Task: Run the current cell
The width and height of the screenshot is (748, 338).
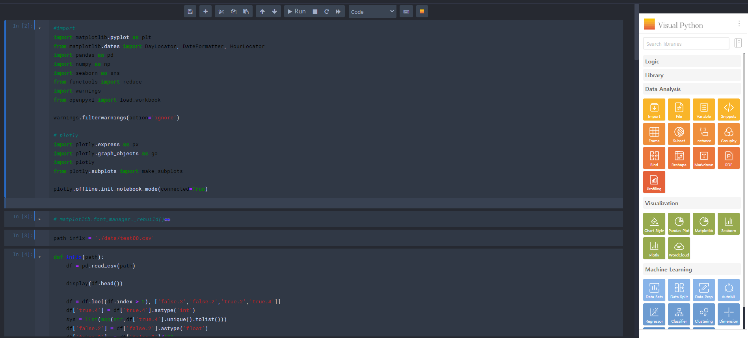Action: tap(296, 11)
